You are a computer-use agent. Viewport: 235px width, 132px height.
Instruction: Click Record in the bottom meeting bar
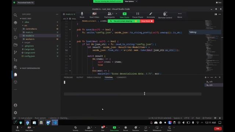pyautogui.click(x=126, y=129)
